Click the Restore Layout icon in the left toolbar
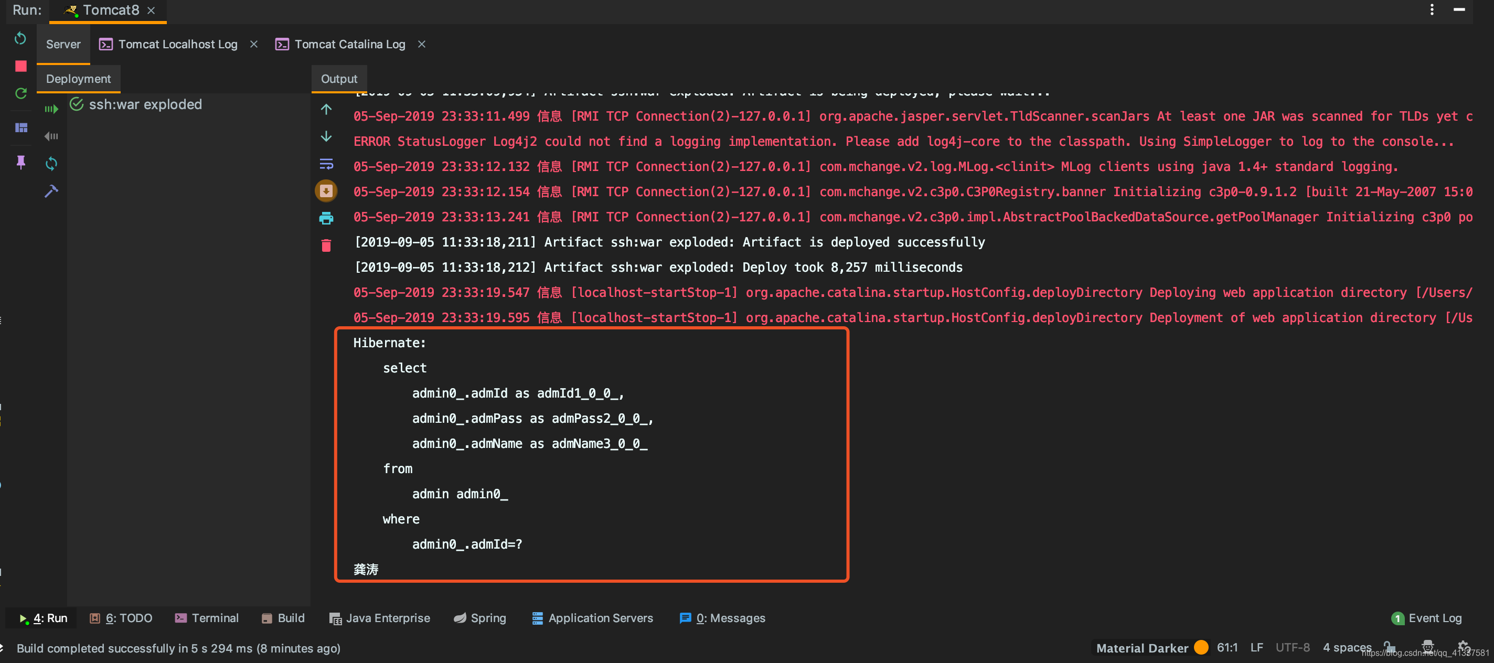This screenshot has height=663, width=1494. point(22,127)
